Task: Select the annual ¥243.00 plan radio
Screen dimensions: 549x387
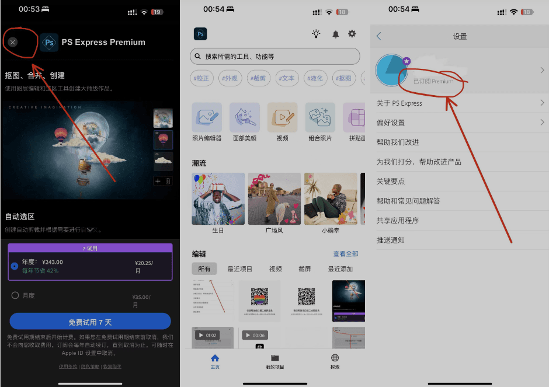Action: point(15,266)
